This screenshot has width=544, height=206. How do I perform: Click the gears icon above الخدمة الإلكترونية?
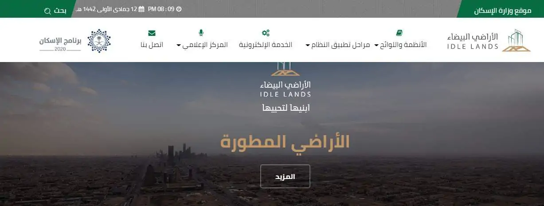266,33
